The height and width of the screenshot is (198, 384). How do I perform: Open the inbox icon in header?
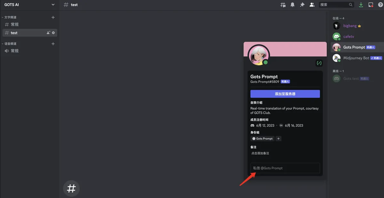(371, 5)
